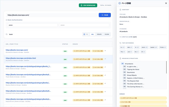169x107 pixels.
Task: Open link https://books.toscrape.com/ in table
Action: point(17,50)
